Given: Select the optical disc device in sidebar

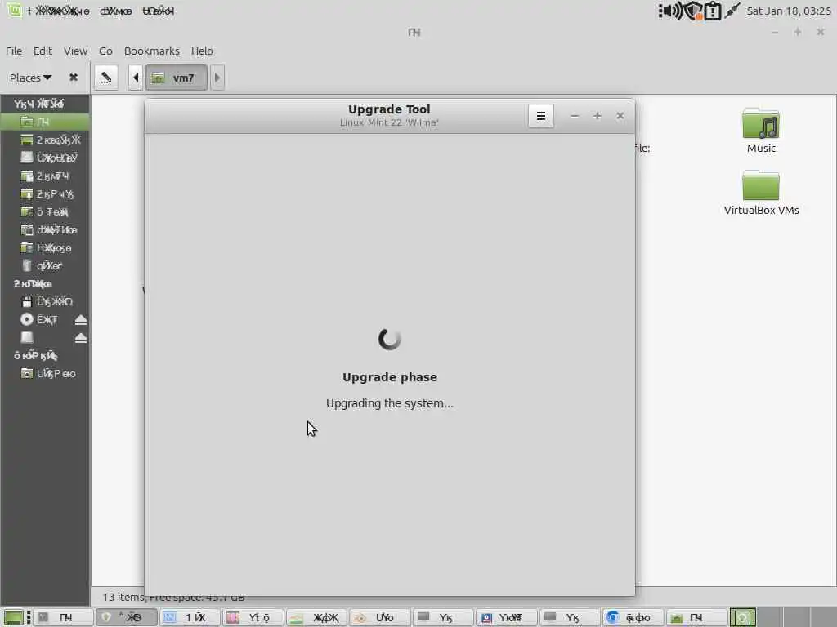Looking at the screenshot, I should pyautogui.click(x=38, y=319).
